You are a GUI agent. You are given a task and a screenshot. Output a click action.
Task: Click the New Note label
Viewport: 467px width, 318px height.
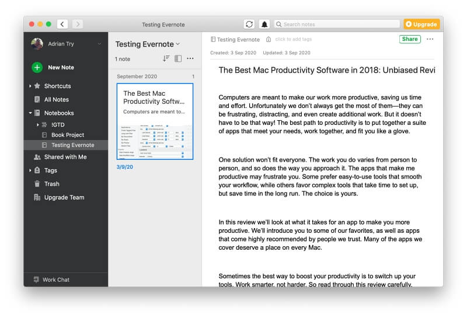tap(61, 68)
